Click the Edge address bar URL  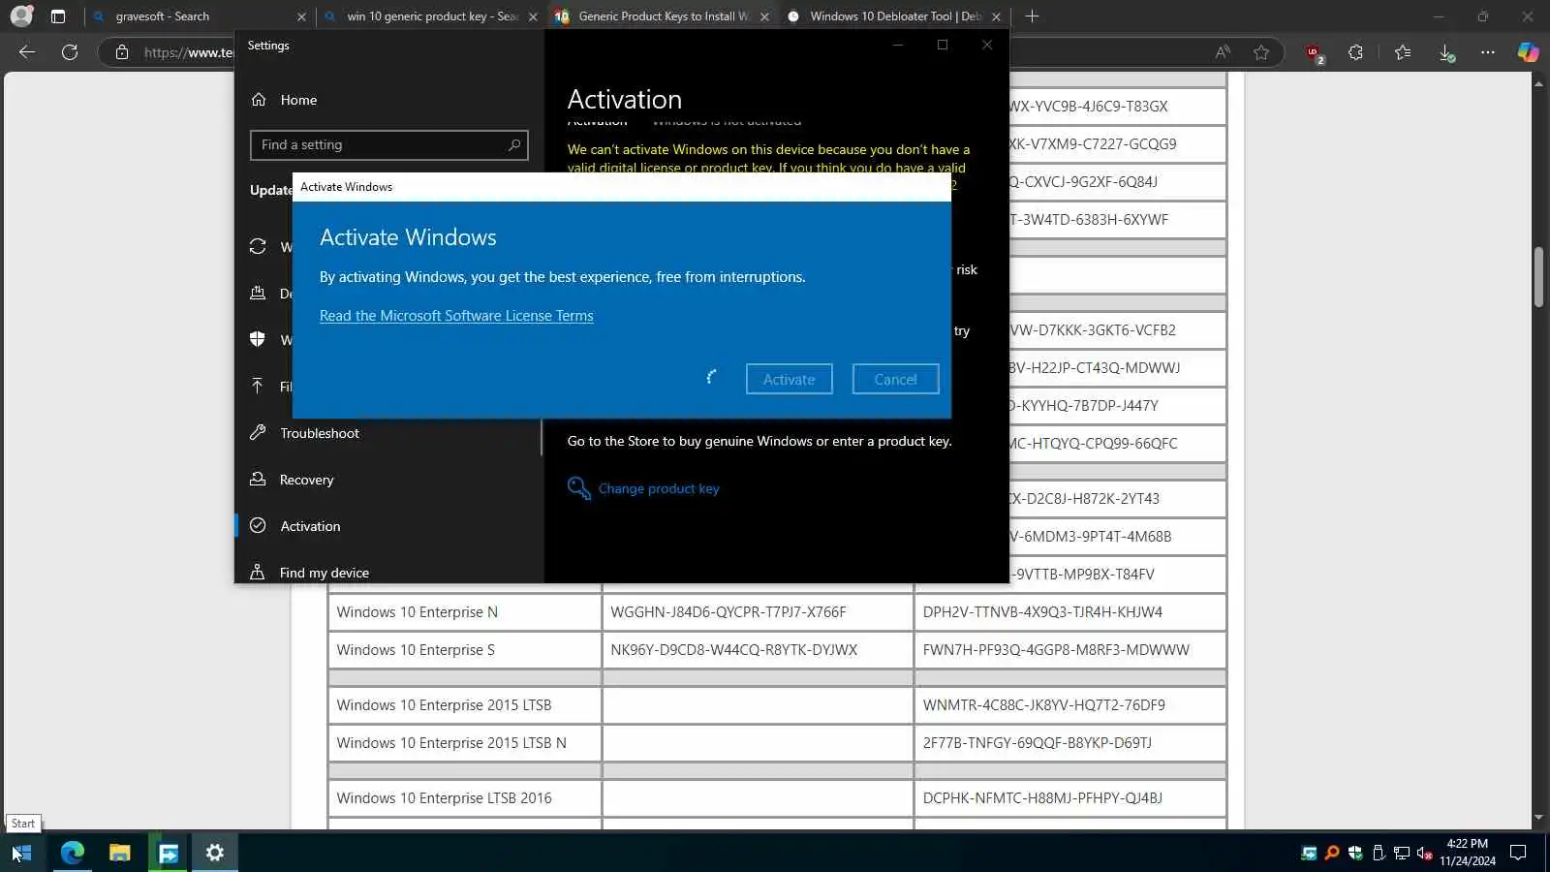point(188,52)
